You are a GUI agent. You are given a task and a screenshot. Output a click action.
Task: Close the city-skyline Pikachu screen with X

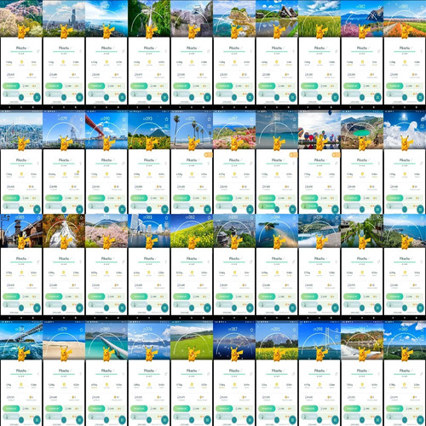64,97
